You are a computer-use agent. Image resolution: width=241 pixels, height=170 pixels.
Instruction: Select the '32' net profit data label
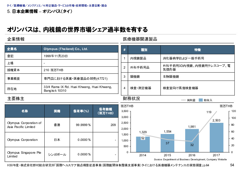[192, 145]
